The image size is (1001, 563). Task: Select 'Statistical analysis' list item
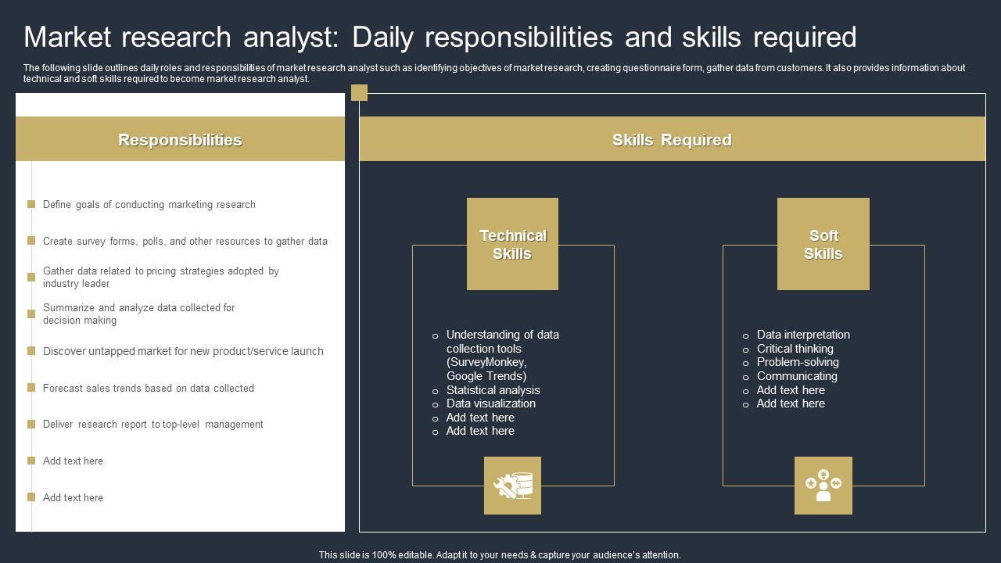493,390
